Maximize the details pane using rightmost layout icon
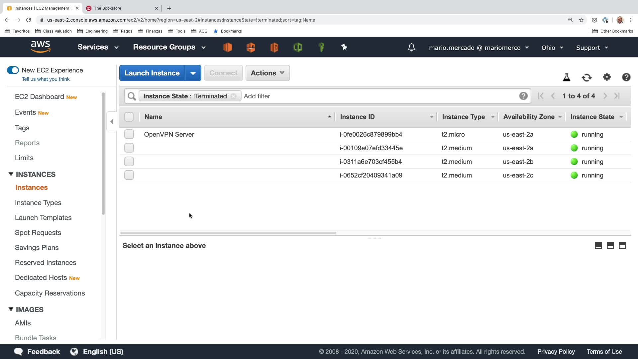638x359 pixels. [622, 246]
